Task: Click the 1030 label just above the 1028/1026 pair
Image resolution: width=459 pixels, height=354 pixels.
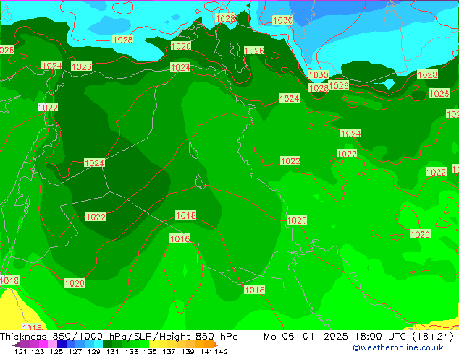Action: pos(319,74)
